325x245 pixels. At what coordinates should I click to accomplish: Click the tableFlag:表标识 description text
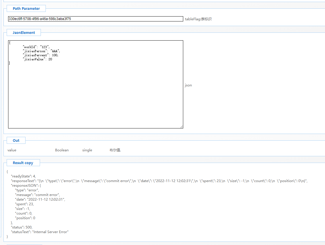[198, 19]
